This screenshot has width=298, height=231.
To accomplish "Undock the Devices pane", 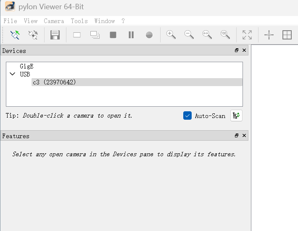I will pyautogui.click(x=237, y=50).
